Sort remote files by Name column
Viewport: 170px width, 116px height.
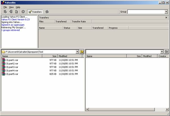106,56
